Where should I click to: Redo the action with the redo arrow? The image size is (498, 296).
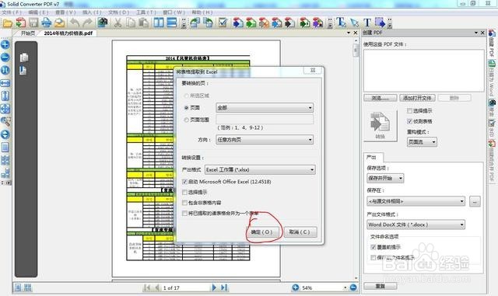(87, 23)
